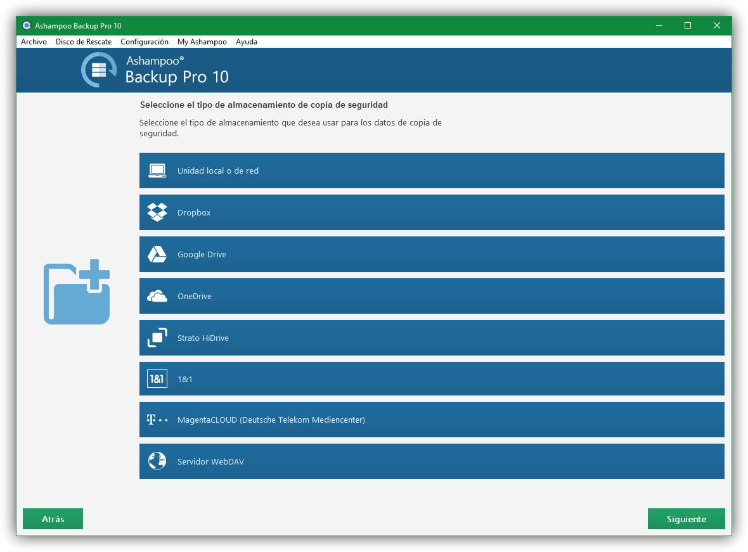Select OneDrive storage option
The width and height of the screenshot is (748, 552).
tap(432, 296)
